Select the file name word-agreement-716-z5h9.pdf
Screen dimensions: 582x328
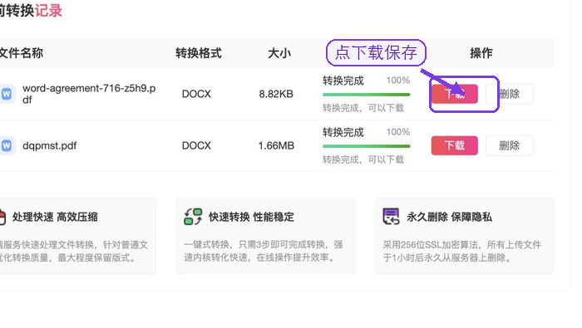pyautogui.click(x=89, y=94)
